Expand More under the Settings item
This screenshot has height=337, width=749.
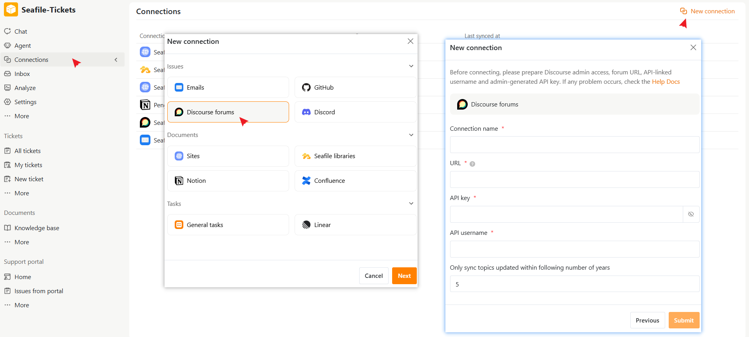click(22, 116)
